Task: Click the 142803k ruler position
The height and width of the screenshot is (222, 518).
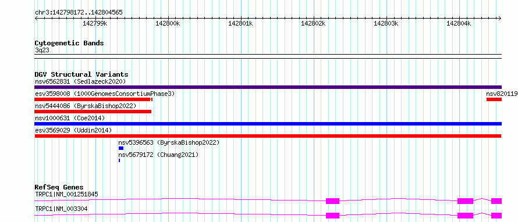Action: pyautogui.click(x=386, y=23)
